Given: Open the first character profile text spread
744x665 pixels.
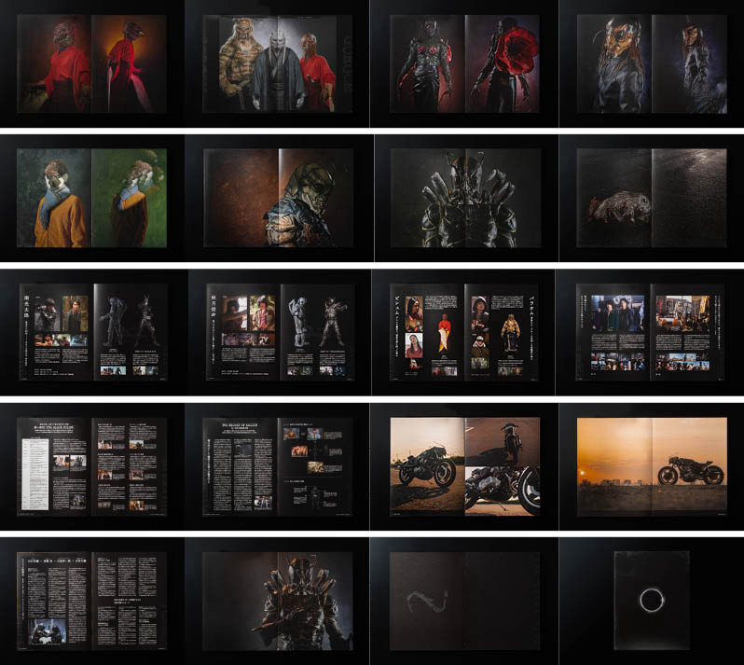Looking at the screenshot, I should point(93,332).
